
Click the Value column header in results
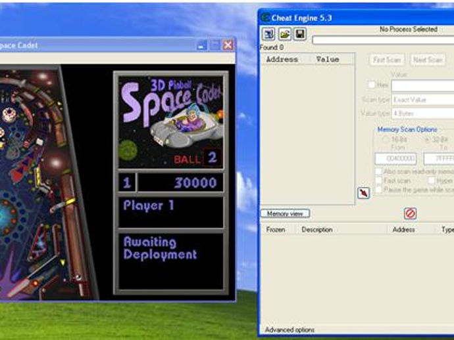tap(328, 59)
